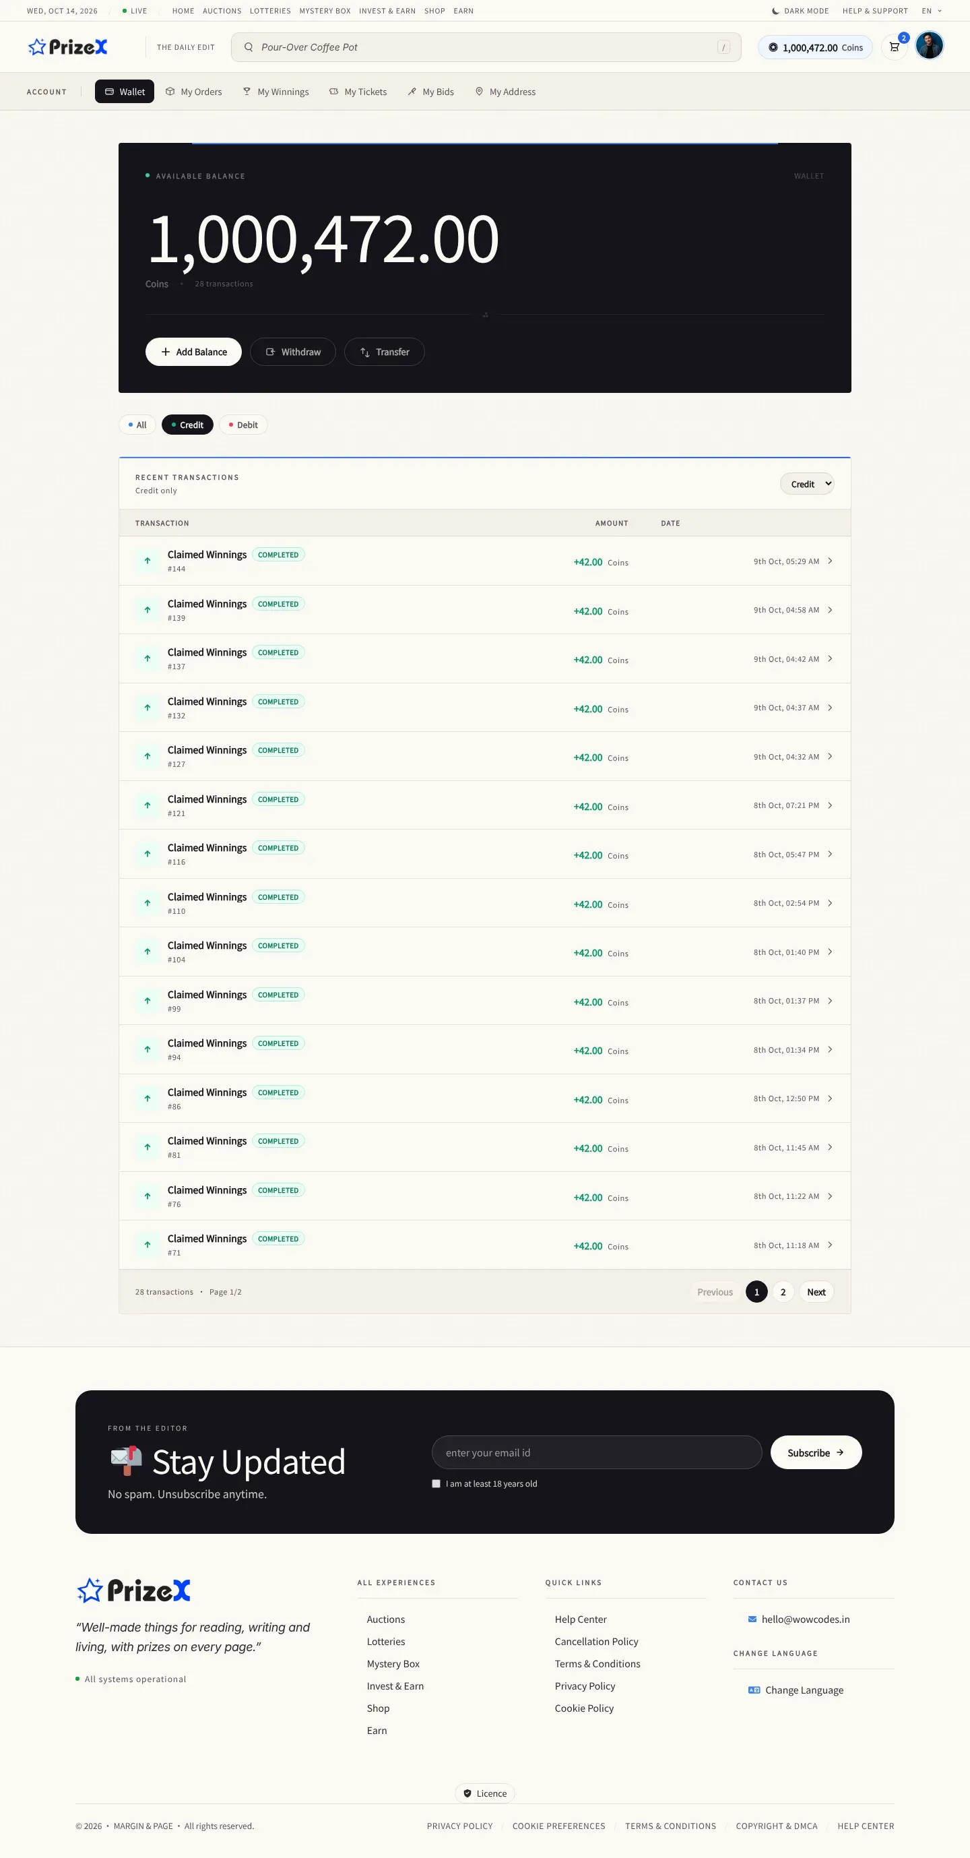Open the EN language dropdown
The image size is (970, 1858).
click(931, 11)
